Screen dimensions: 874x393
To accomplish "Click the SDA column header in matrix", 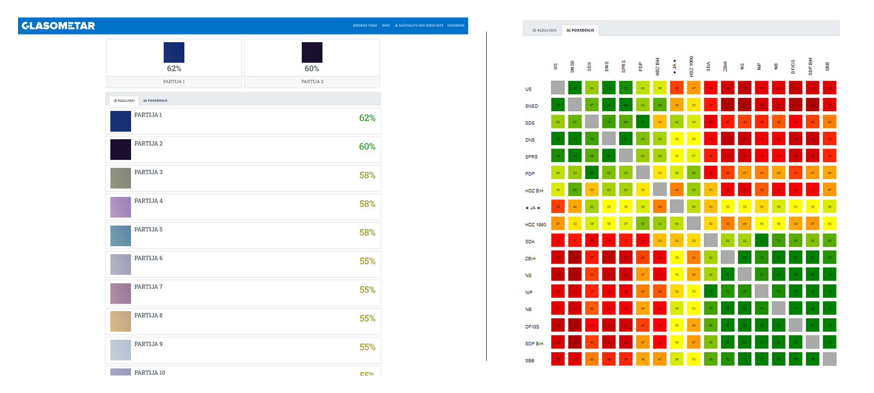I will 708,66.
